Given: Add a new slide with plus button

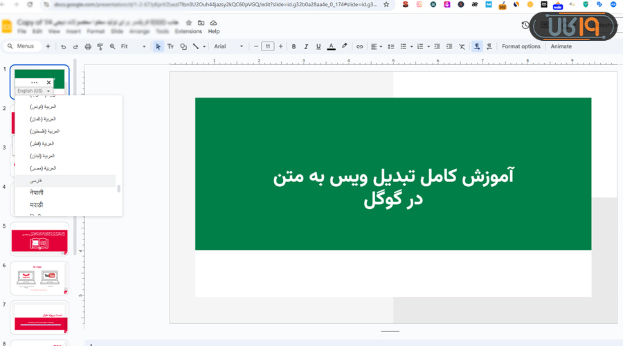Looking at the screenshot, I should click(x=48, y=46).
